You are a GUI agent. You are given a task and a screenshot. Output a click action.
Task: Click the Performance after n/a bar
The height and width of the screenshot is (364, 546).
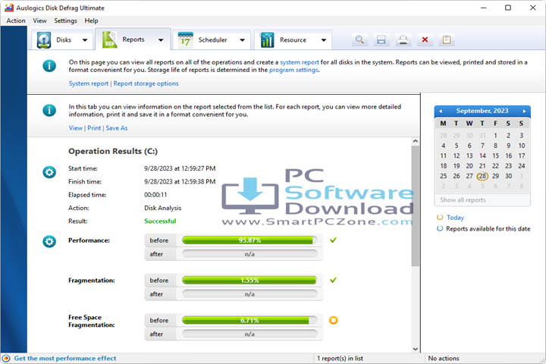pos(249,254)
